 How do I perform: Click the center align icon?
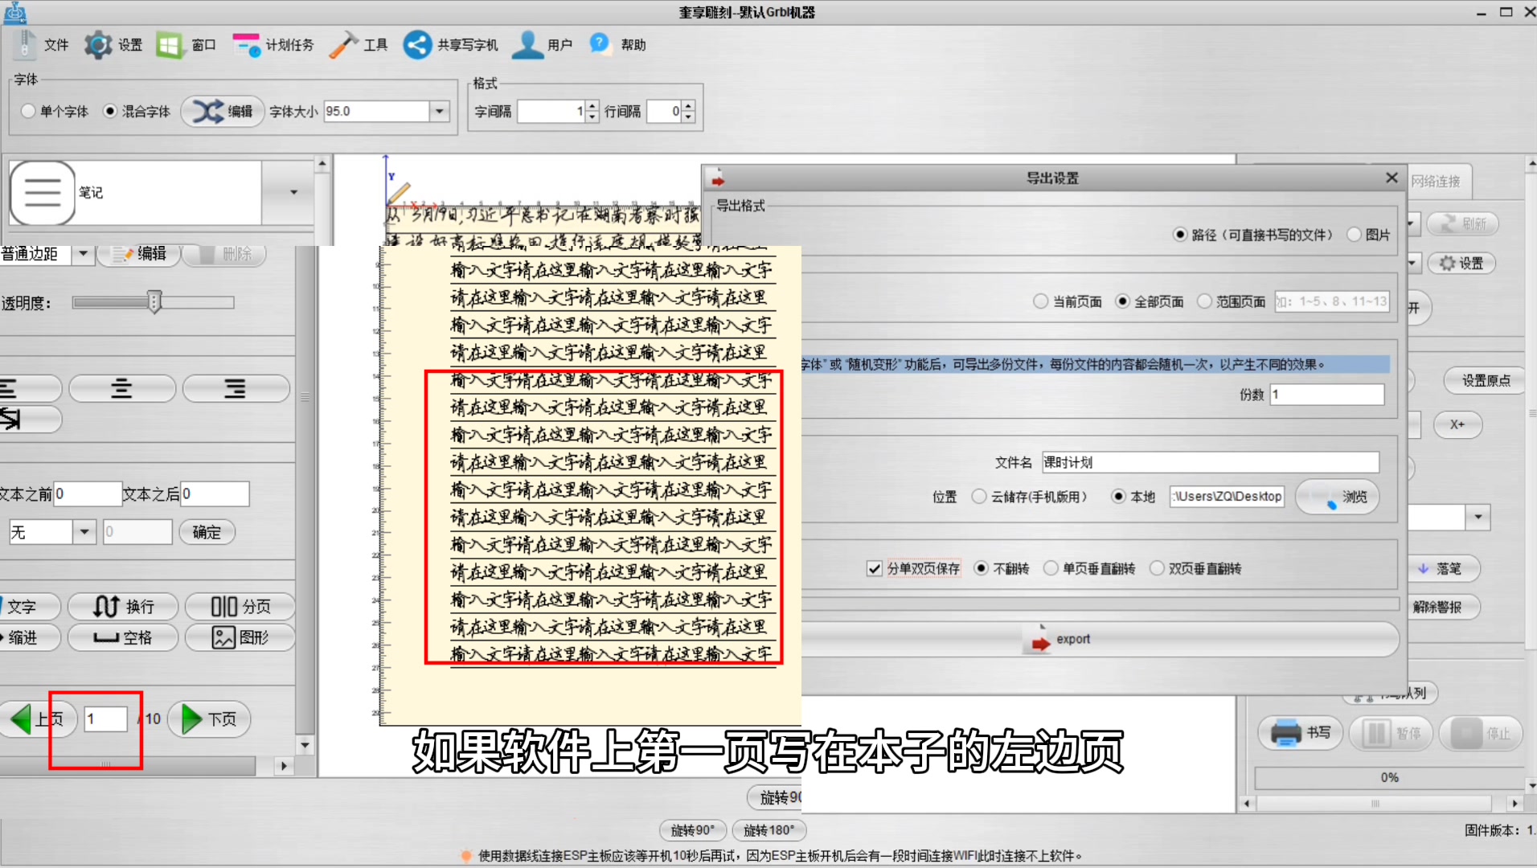pos(121,389)
